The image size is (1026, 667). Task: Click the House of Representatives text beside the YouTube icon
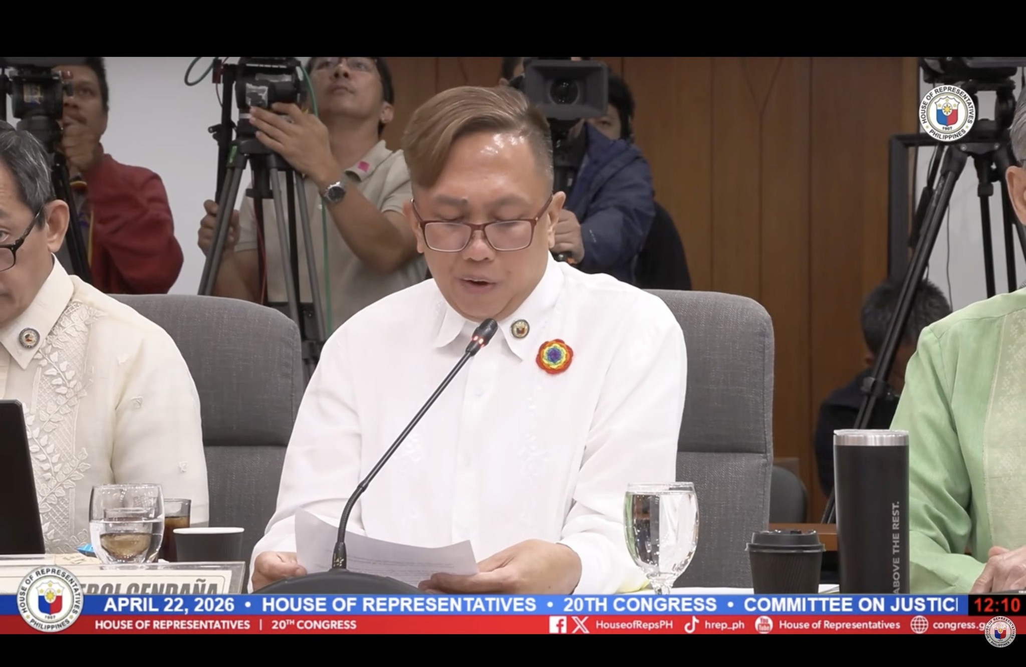point(839,625)
